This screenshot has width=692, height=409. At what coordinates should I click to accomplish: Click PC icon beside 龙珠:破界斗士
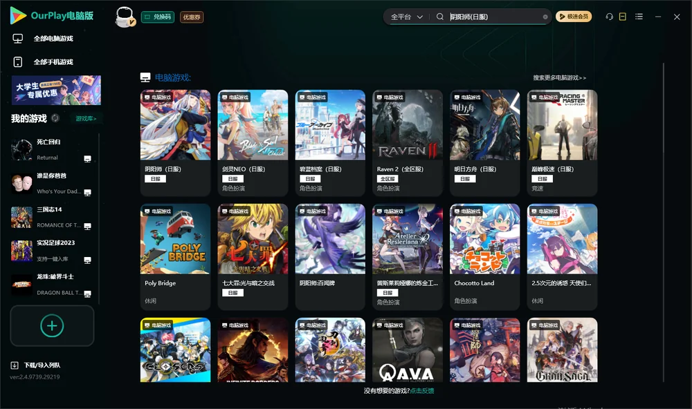(87, 294)
